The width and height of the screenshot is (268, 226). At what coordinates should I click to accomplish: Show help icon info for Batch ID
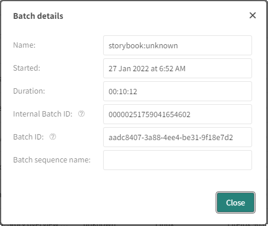tap(52, 137)
